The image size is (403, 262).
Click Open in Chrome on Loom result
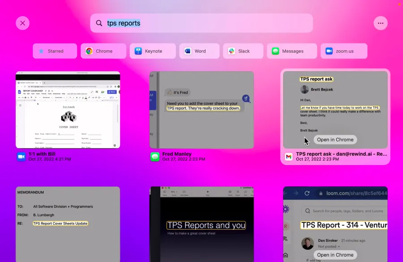[335, 255]
